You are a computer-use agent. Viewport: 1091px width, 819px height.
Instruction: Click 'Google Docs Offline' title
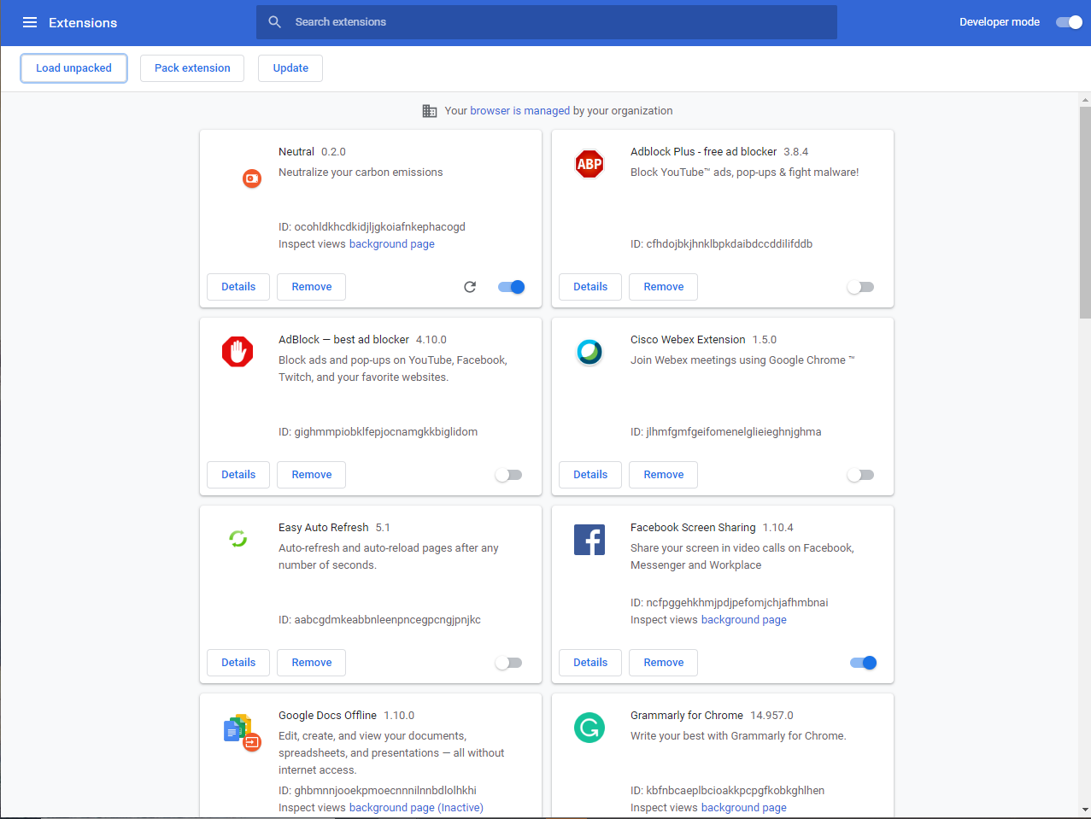tap(327, 716)
